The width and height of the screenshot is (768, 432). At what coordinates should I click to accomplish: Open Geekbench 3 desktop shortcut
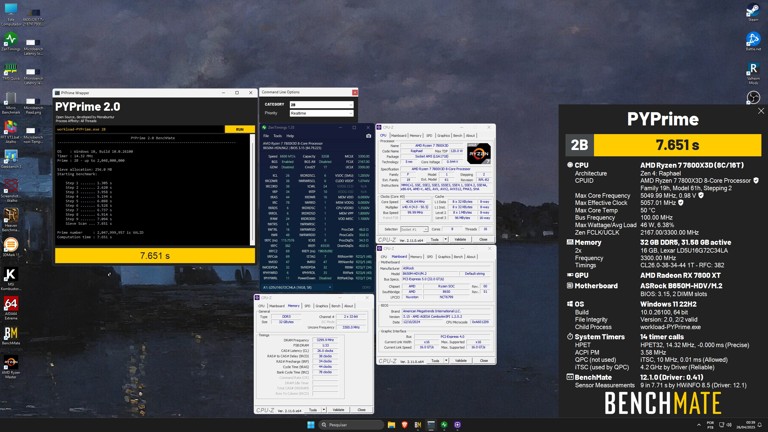click(x=11, y=159)
